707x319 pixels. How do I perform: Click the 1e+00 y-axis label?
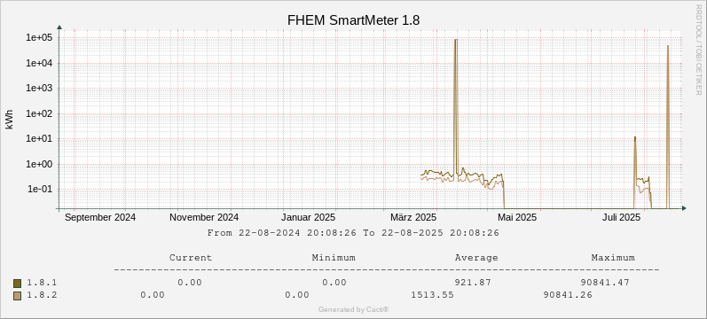40,165
